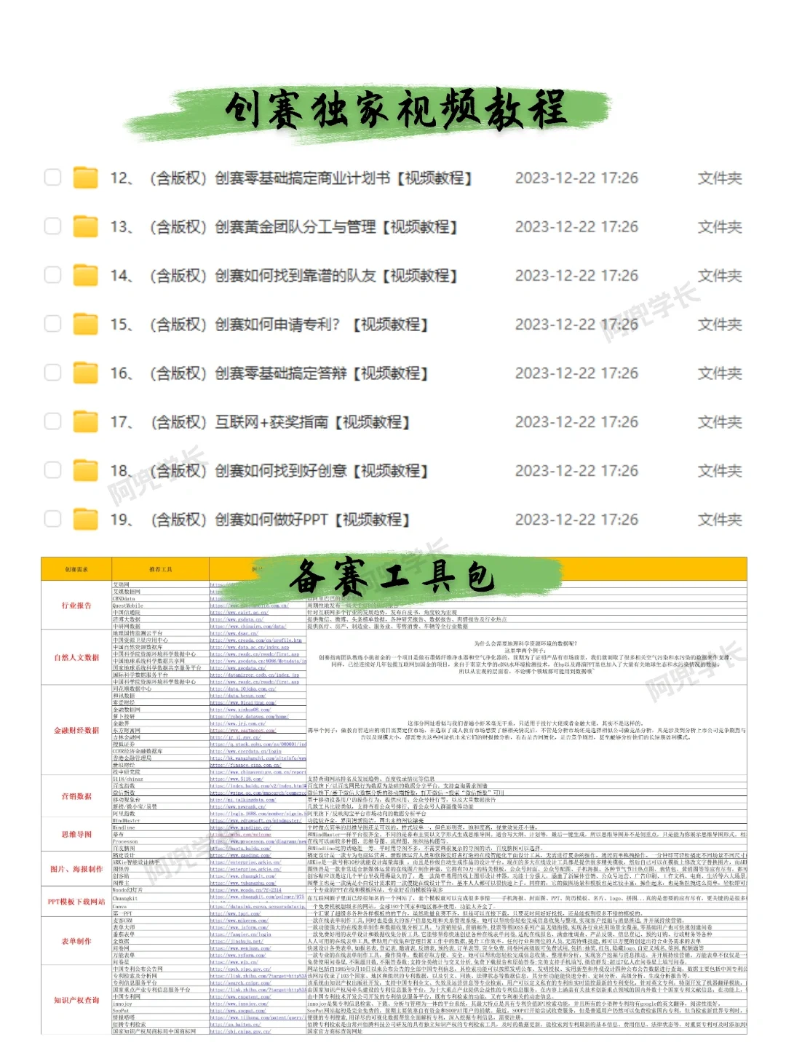Select the checkbox for folder 19 做好PPT
The height and width of the screenshot is (1048, 786).
pyautogui.click(x=52, y=519)
